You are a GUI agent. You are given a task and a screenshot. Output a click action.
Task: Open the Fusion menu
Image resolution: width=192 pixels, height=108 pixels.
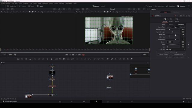51,3
